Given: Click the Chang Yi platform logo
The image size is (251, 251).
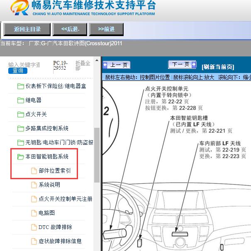Looking at the screenshot, I should 19,8.
